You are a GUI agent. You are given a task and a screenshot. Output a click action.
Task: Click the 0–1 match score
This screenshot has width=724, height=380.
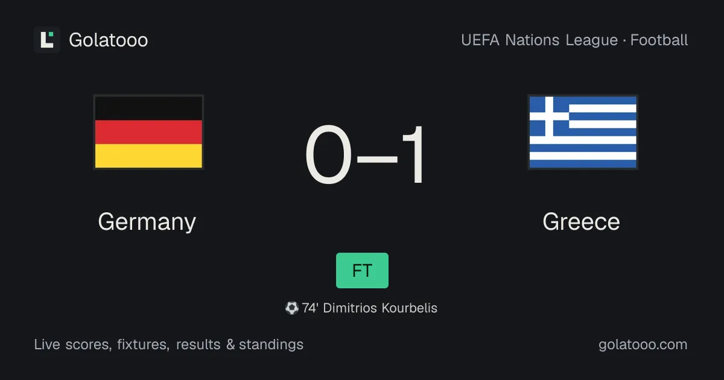coord(366,155)
